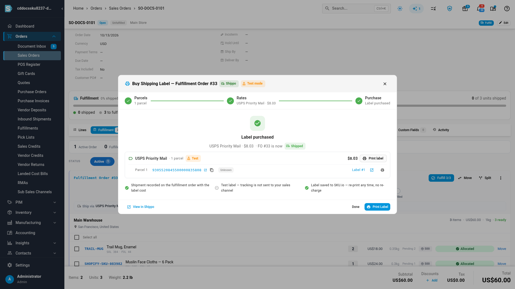
Task: Add a discount with the Add link
Action: click(432, 280)
